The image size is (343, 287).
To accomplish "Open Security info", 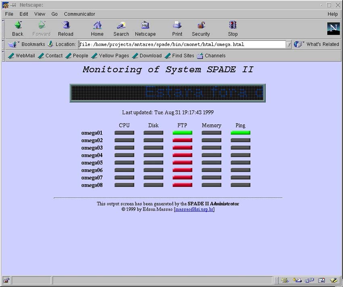I will pyautogui.click(x=201, y=29).
